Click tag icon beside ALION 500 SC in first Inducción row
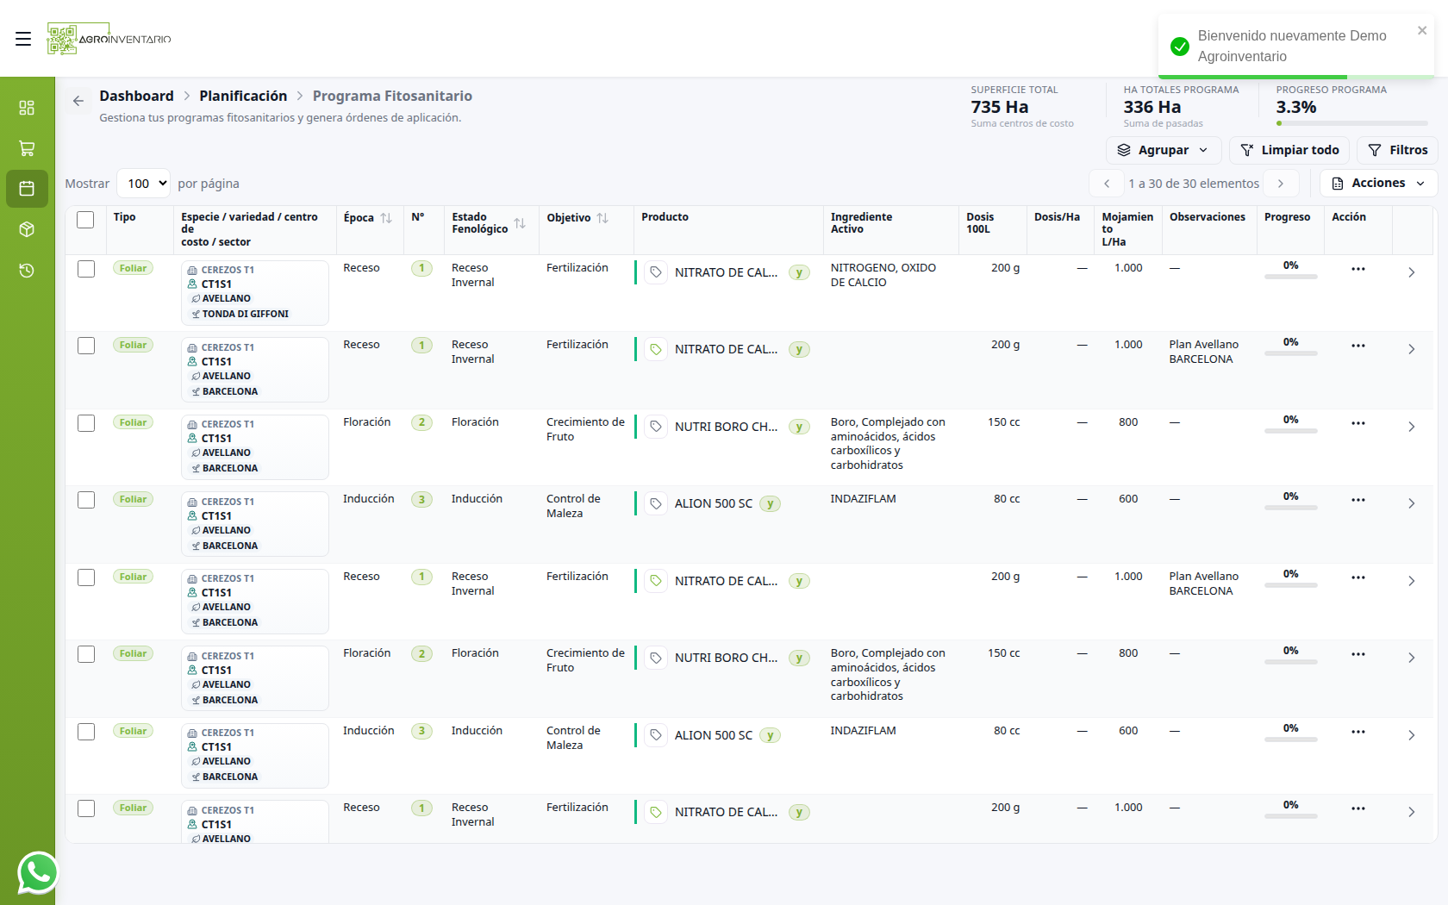1448x905 pixels. pos(656,503)
